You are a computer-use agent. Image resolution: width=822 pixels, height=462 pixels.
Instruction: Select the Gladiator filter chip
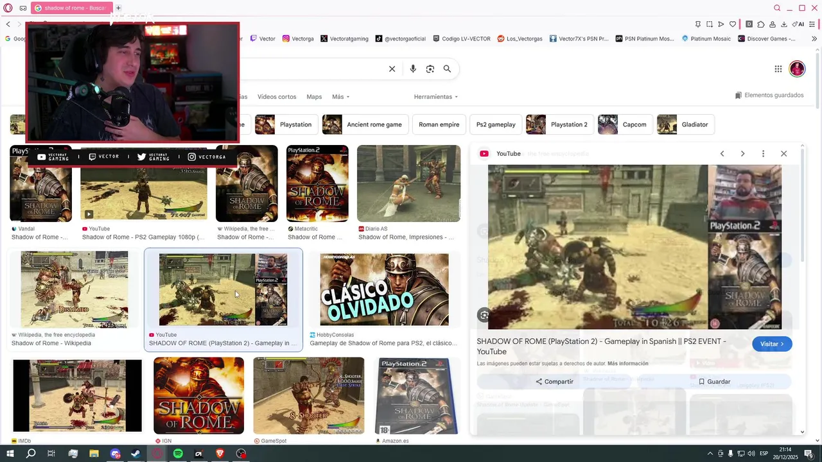pos(685,124)
